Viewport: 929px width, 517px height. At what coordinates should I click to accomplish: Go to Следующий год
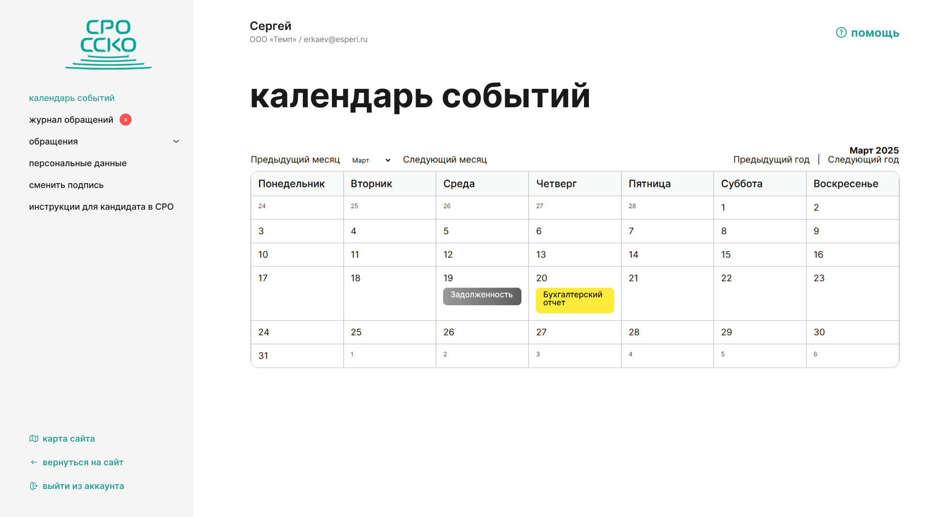coord(863,160)
